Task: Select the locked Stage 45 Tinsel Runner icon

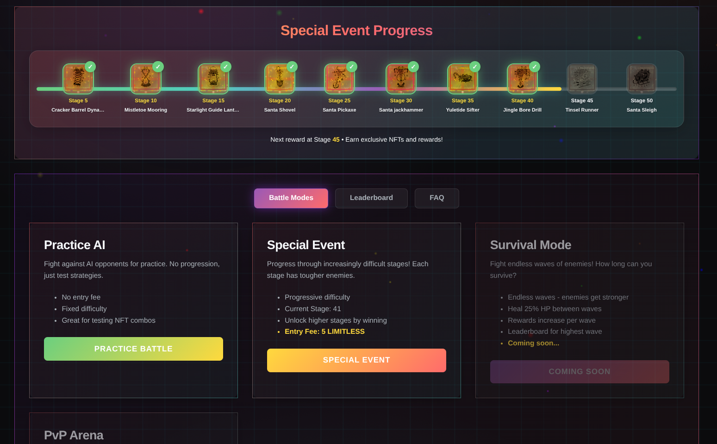Action: pyautogui.click(x=582, y=79)
